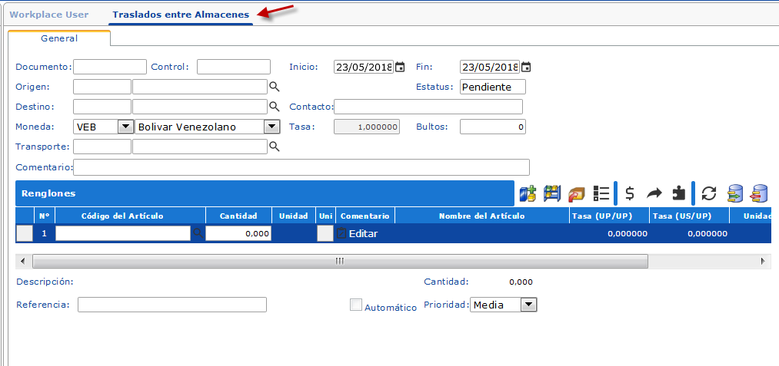Click the Inicio date field
Viewport: 779px width, 366px height.
click(x=364, y=67)
